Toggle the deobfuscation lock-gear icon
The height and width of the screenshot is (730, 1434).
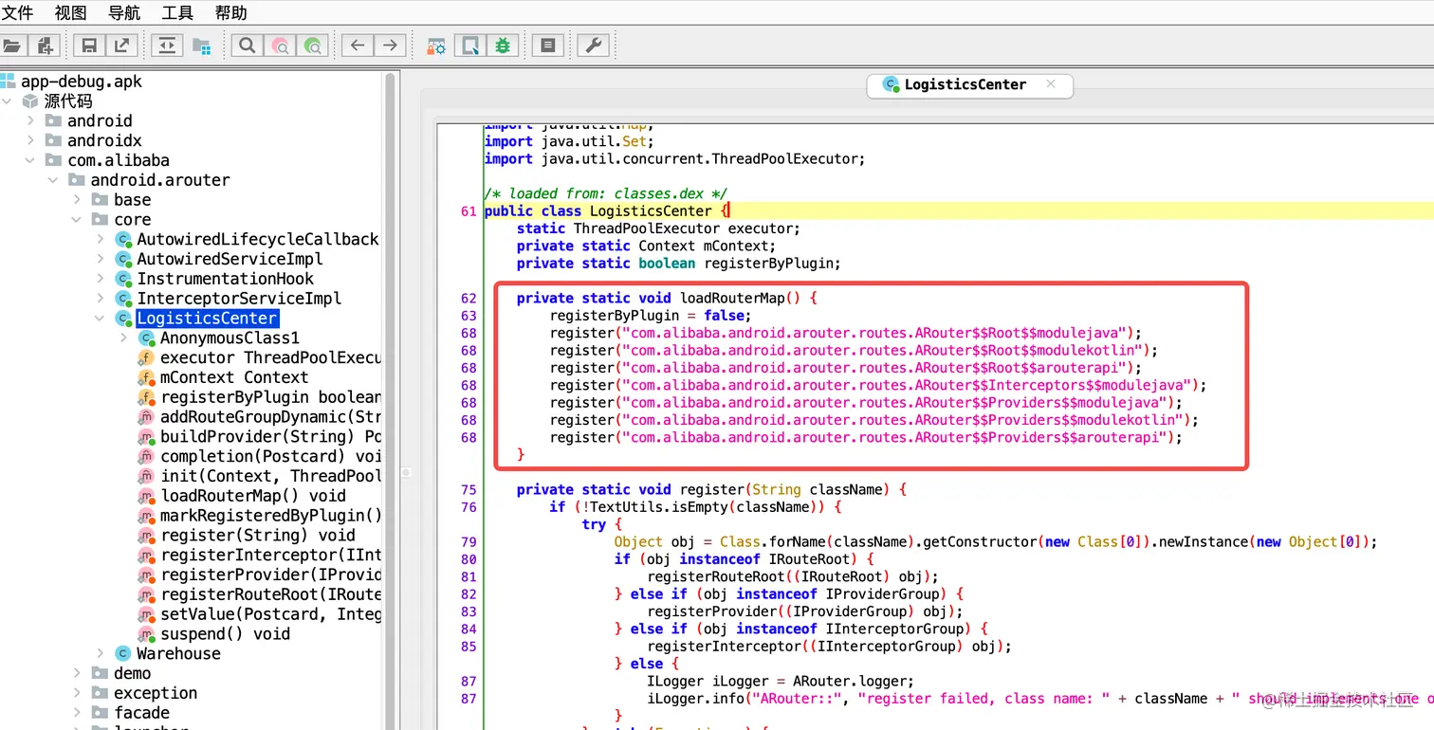tap(435, 45)
